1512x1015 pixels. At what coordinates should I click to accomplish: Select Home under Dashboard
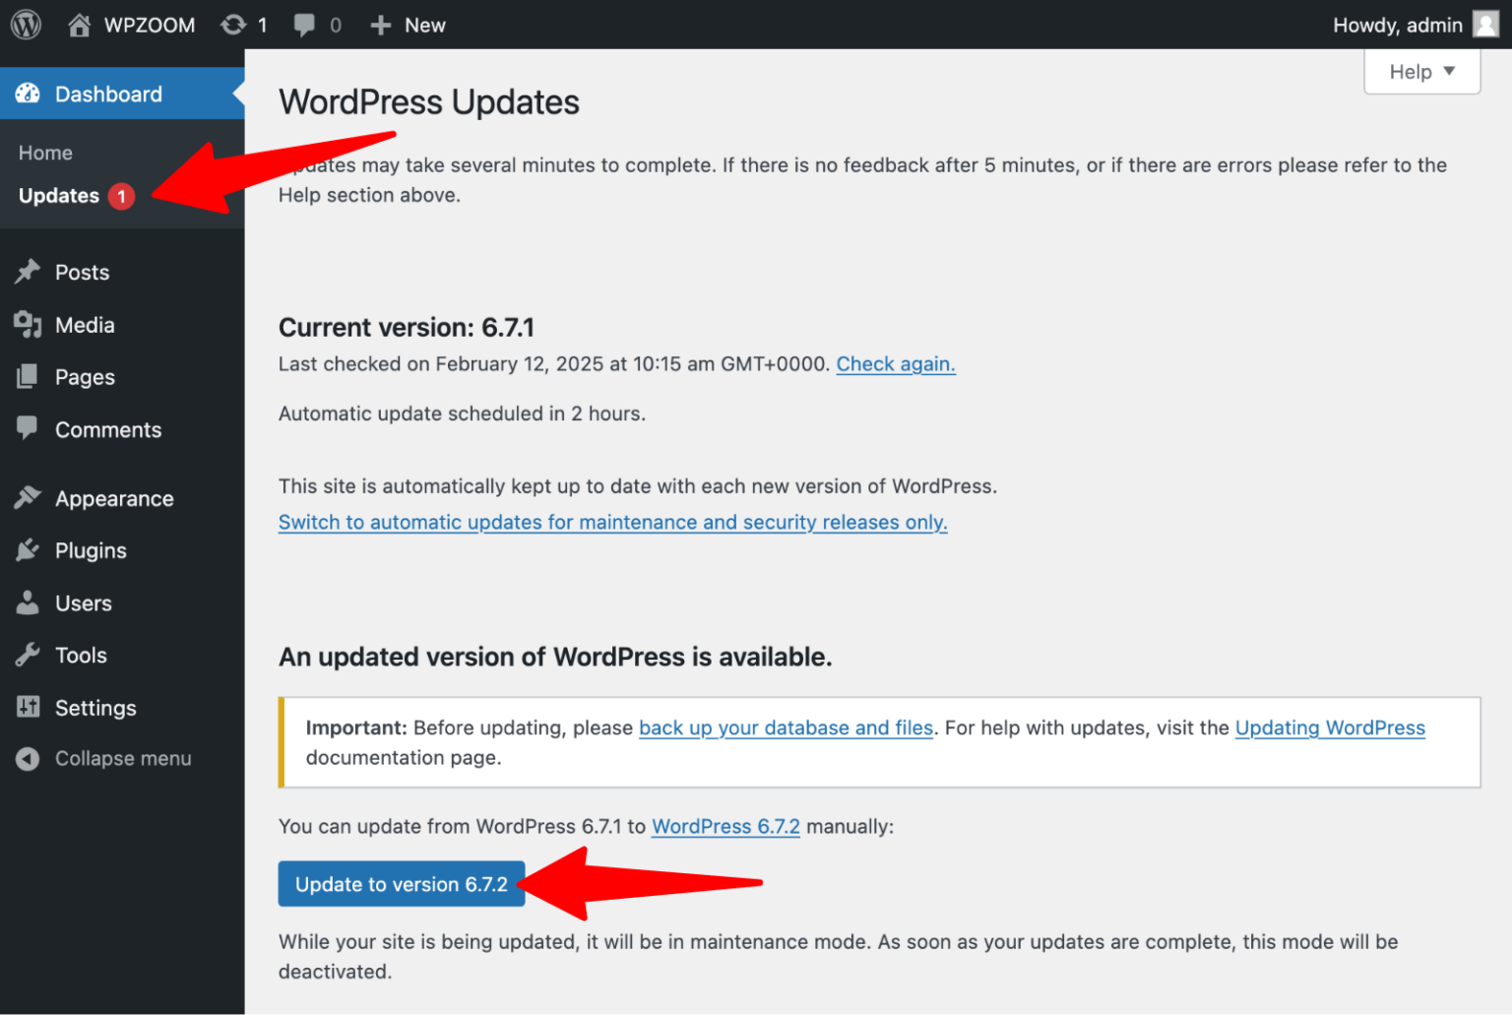(45, 153)
